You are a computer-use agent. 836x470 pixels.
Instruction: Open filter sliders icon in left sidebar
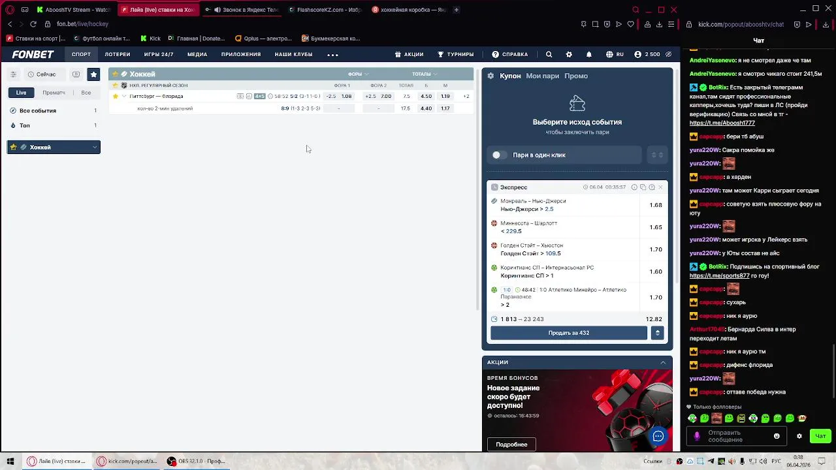[13, 74]
